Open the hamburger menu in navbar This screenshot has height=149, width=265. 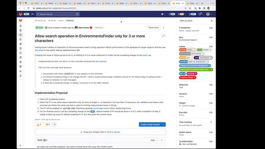[x=32, y=14]
